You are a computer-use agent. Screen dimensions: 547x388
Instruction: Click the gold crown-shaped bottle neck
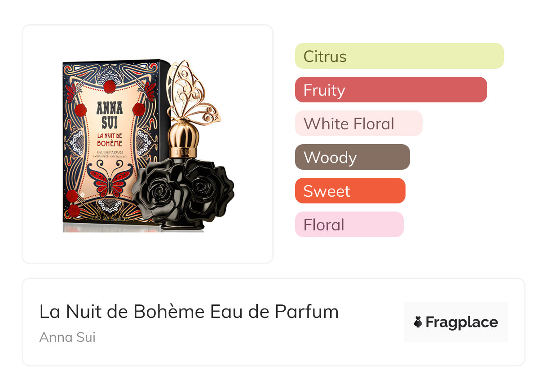point(184,137)
